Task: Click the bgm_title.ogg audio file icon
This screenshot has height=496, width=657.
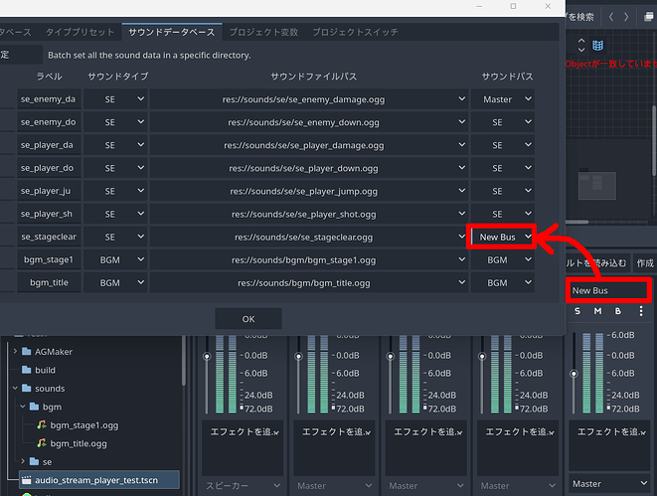Action: pos(42,443)
